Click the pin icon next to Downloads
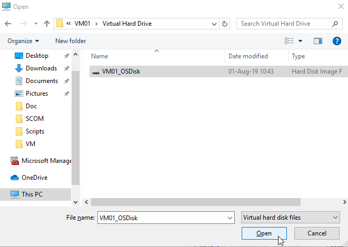 point(66,68)
